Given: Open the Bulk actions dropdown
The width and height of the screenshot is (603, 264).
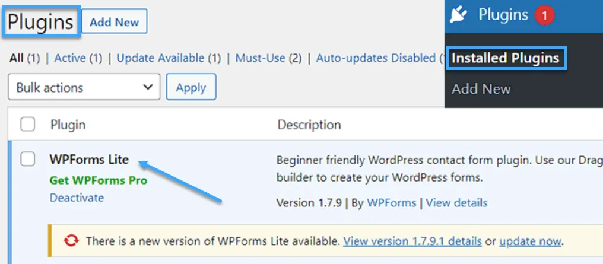Looking at the screenshot, I should [84, 87].
